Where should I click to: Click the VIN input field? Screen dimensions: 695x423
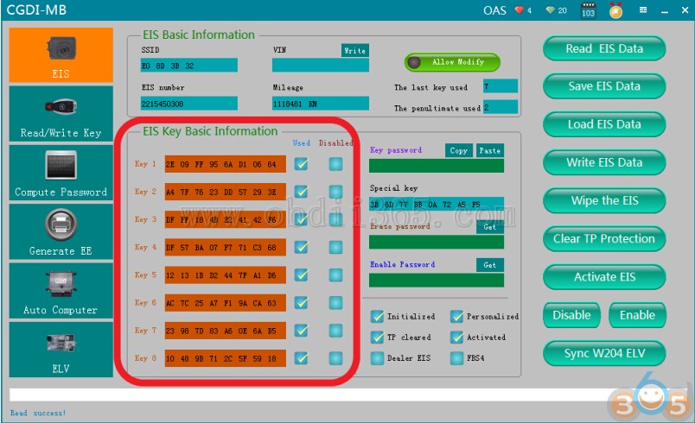(x=321, y=65)
